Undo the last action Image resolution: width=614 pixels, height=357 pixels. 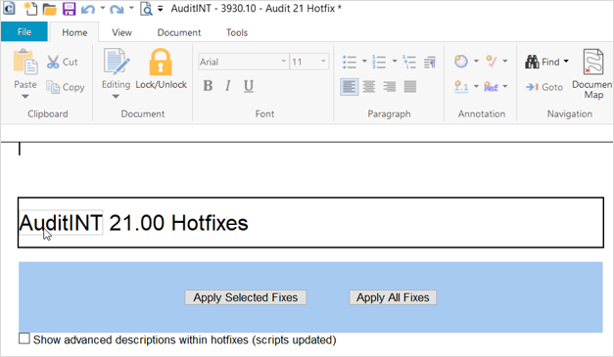click(88, 9)
